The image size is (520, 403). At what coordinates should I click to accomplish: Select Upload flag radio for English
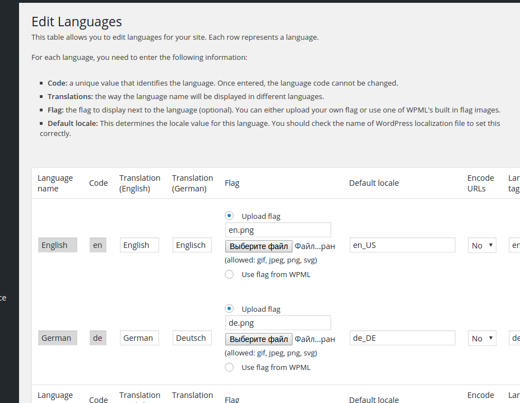pyautogui.click(x=229, y=215)
